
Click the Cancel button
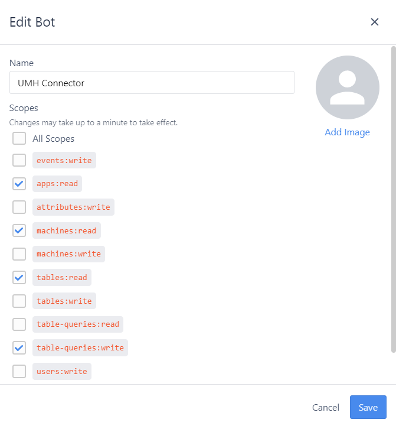coord(326,407)
